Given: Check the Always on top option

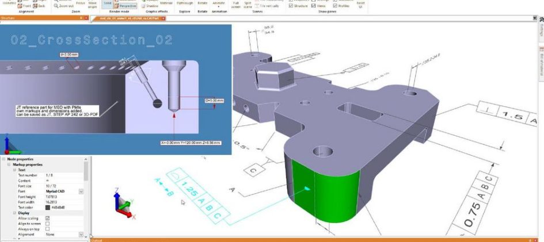Looking at the screenshot, I should pos(47,229).
